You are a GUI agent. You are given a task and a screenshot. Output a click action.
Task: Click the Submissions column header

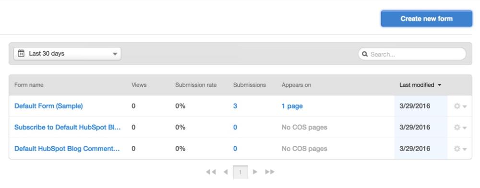[x=250, y=85]
